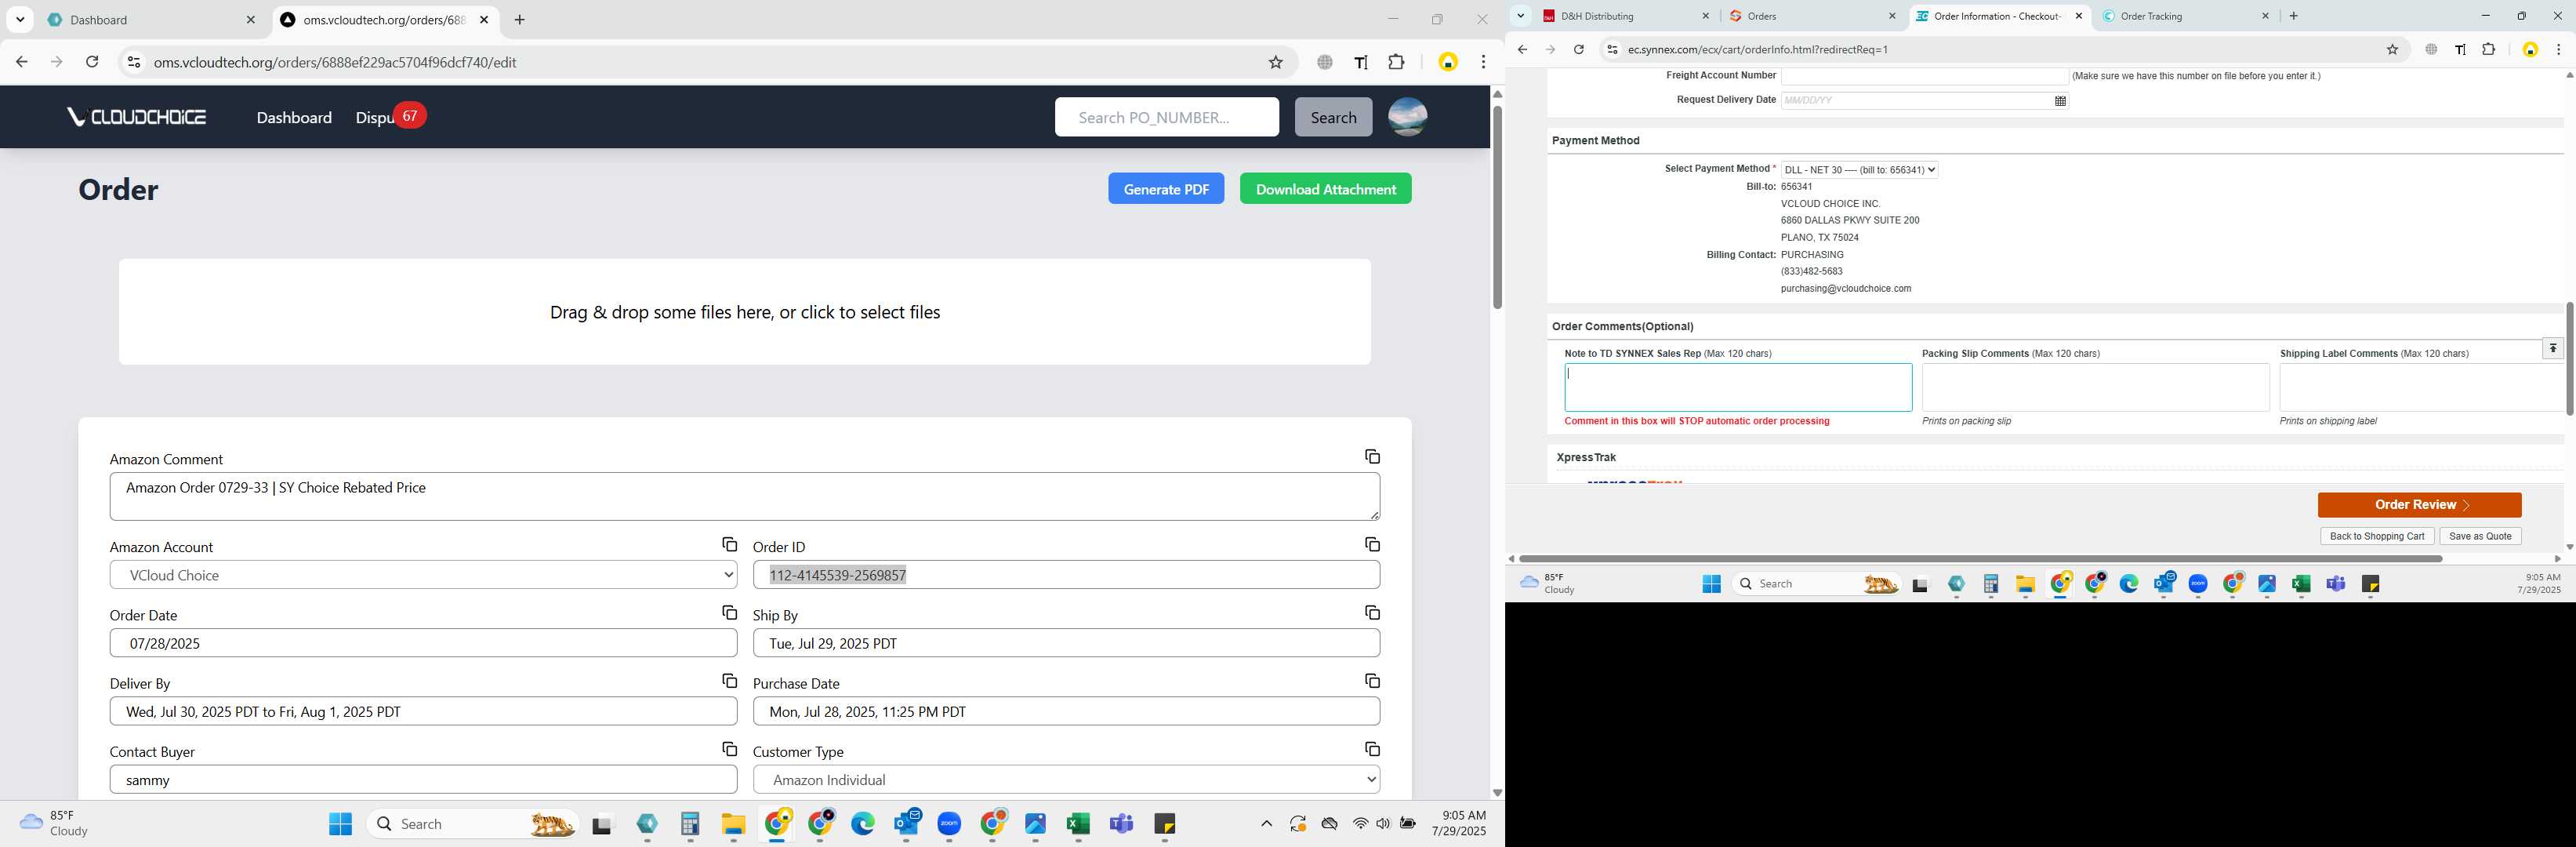Copy the Order Date value

[729, 613]
